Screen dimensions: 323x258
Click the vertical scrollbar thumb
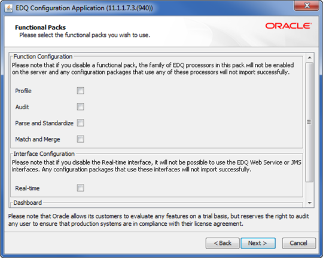click(x=309, y=122)
